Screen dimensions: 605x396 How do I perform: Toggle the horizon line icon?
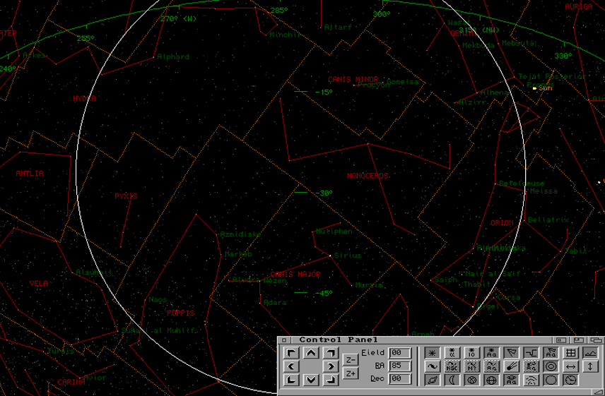(591, 353)
